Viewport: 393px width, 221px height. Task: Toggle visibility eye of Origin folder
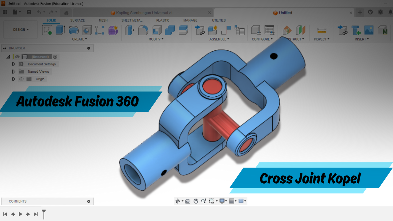21,79
